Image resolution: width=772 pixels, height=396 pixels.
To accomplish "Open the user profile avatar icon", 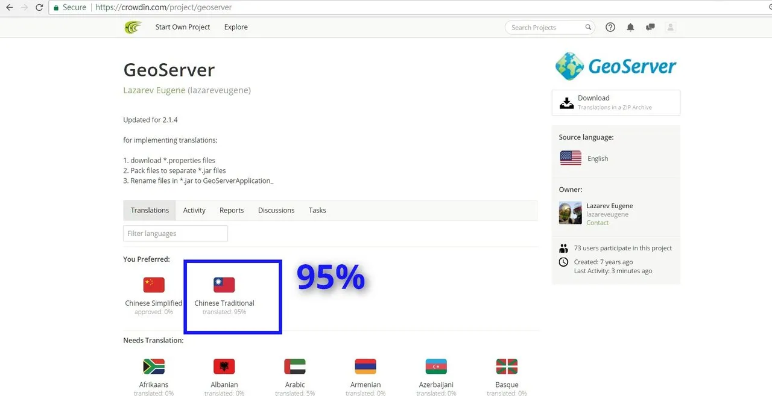I will point(670,27).
